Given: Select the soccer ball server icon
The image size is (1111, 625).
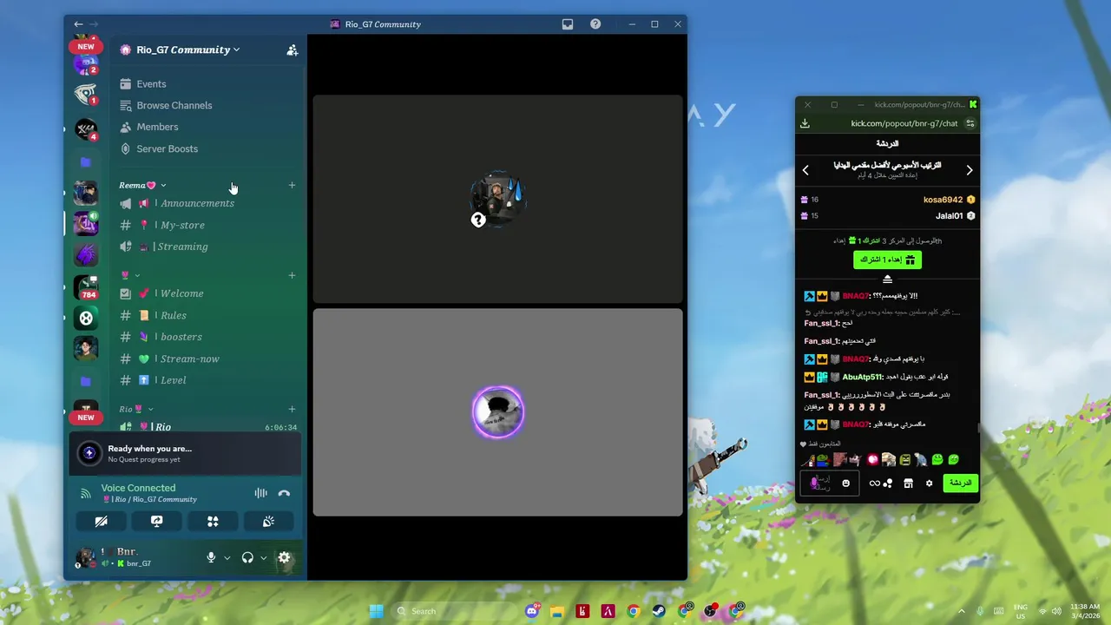Looking at the screenshot, I should point(86,318).
